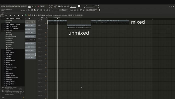Select the Mute tool in playlist toolbar

[34, 15]
